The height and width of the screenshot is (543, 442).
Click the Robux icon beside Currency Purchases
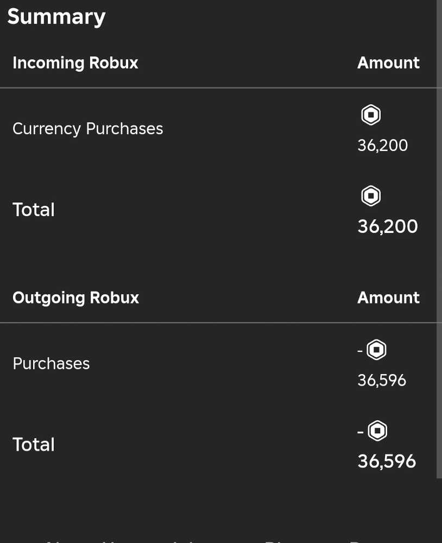tap(371, 115)
